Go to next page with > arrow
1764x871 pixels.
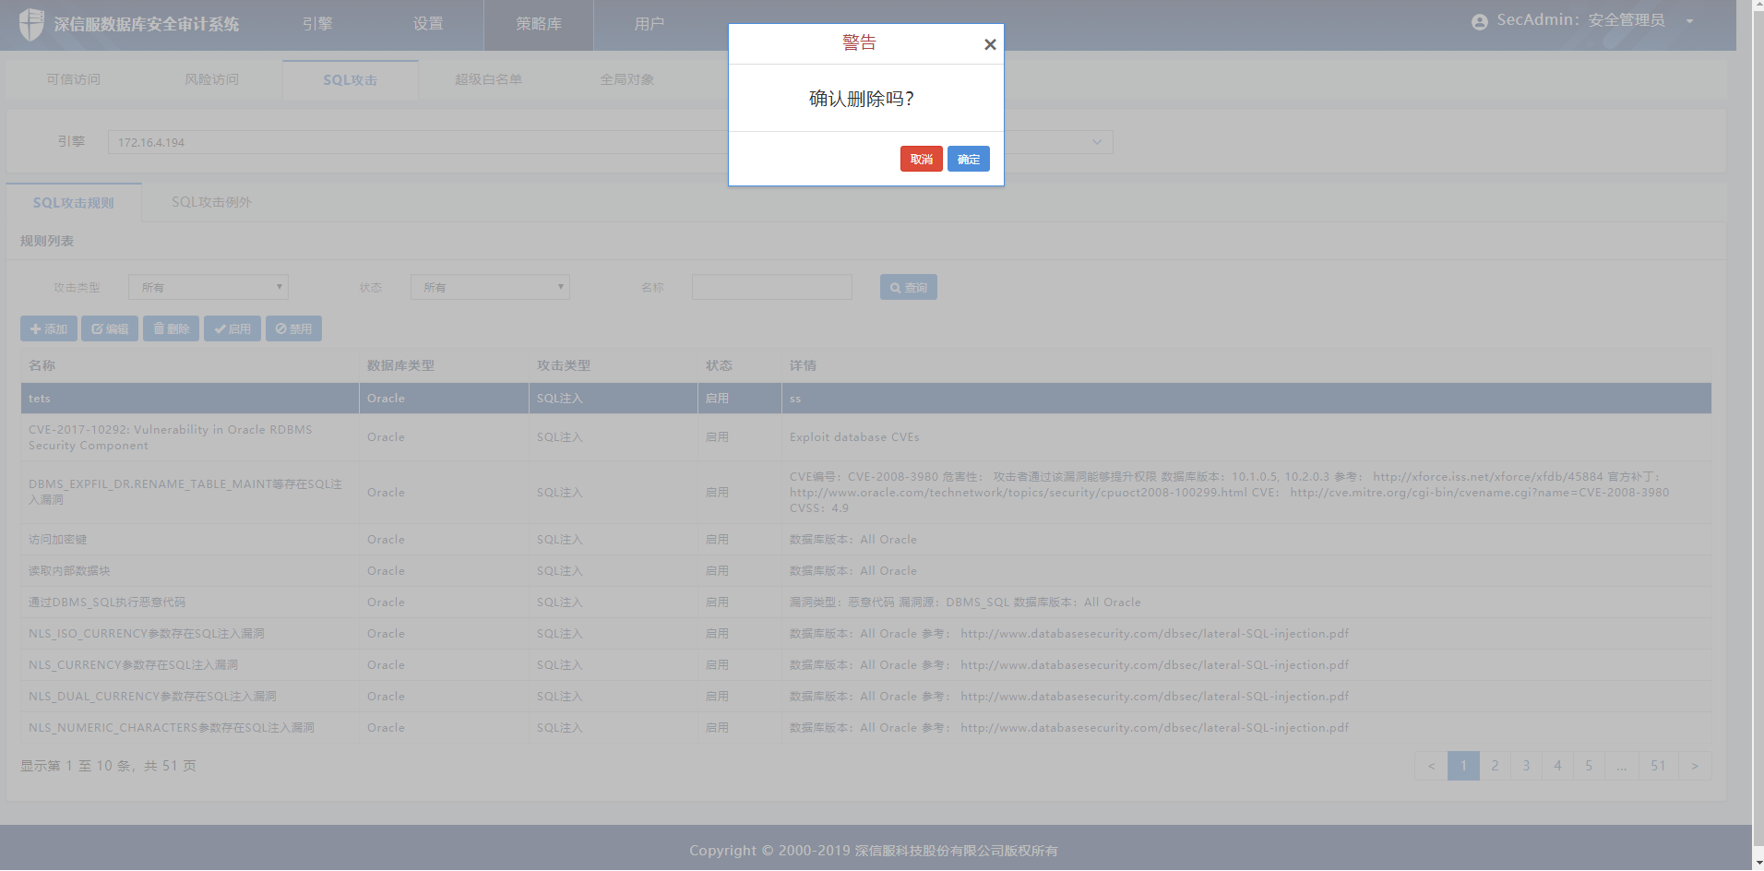coord(1694,766)
